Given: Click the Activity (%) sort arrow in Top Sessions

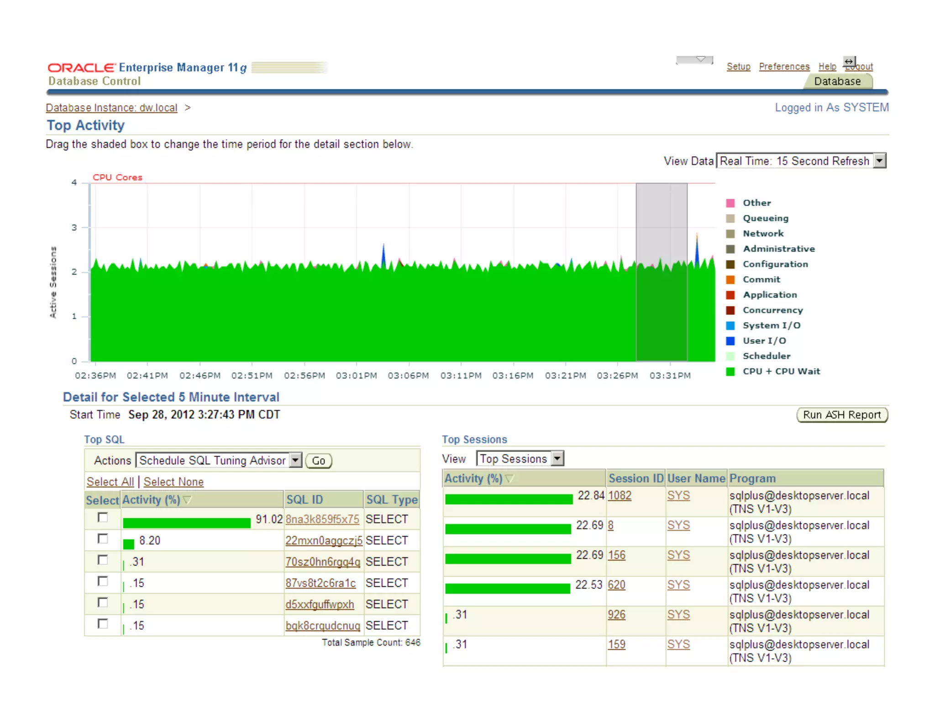Looking at the screenshot, I should 510,478.
